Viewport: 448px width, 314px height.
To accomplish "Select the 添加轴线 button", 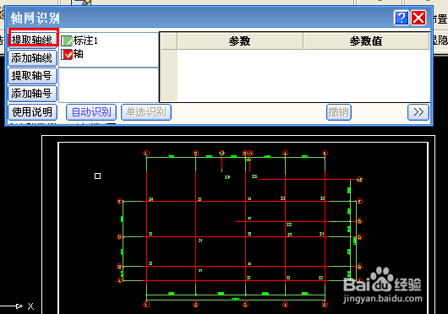I will coord(32,58).
